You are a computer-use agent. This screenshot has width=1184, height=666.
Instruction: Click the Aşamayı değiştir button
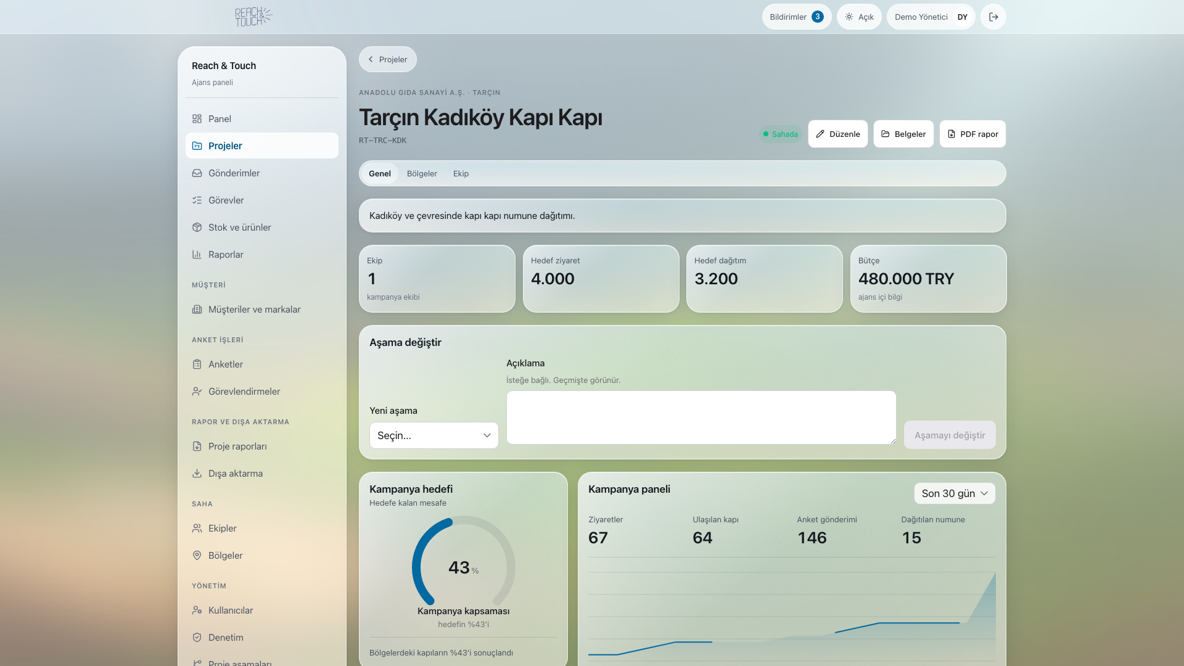pyautogui.click(x=950, y=435)
